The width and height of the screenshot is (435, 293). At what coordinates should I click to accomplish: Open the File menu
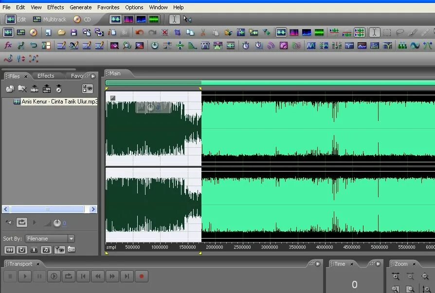[6, 7]
